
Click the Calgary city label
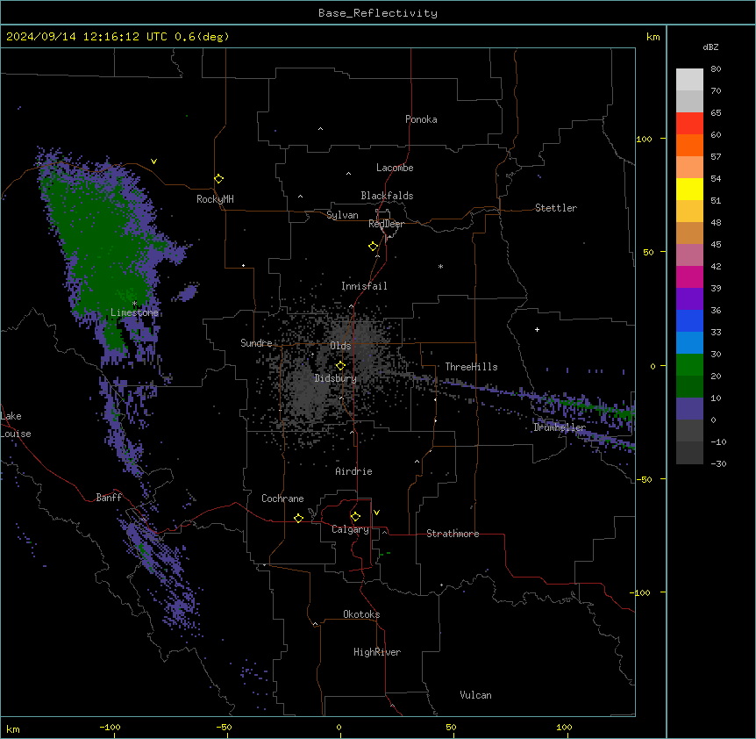350,529
